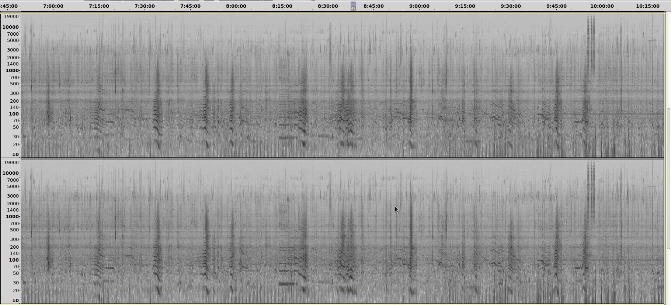Click 19000 on the lower channel frequency scale
Viewport: 671px width, 305px height.
pos(11,162)
